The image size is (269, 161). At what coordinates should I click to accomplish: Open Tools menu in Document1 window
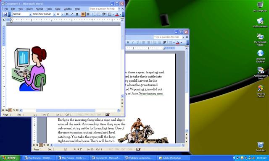point(49,9)
